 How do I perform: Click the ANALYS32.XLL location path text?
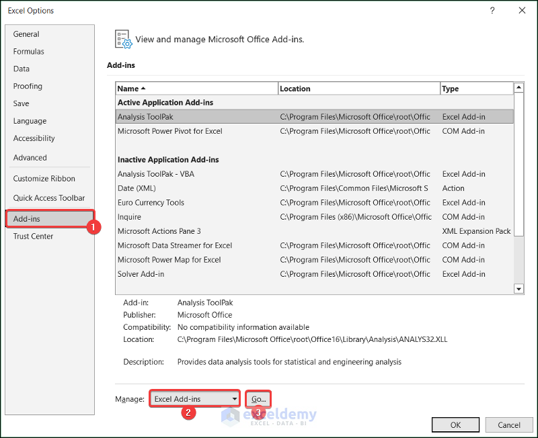(x=312, y=339)
